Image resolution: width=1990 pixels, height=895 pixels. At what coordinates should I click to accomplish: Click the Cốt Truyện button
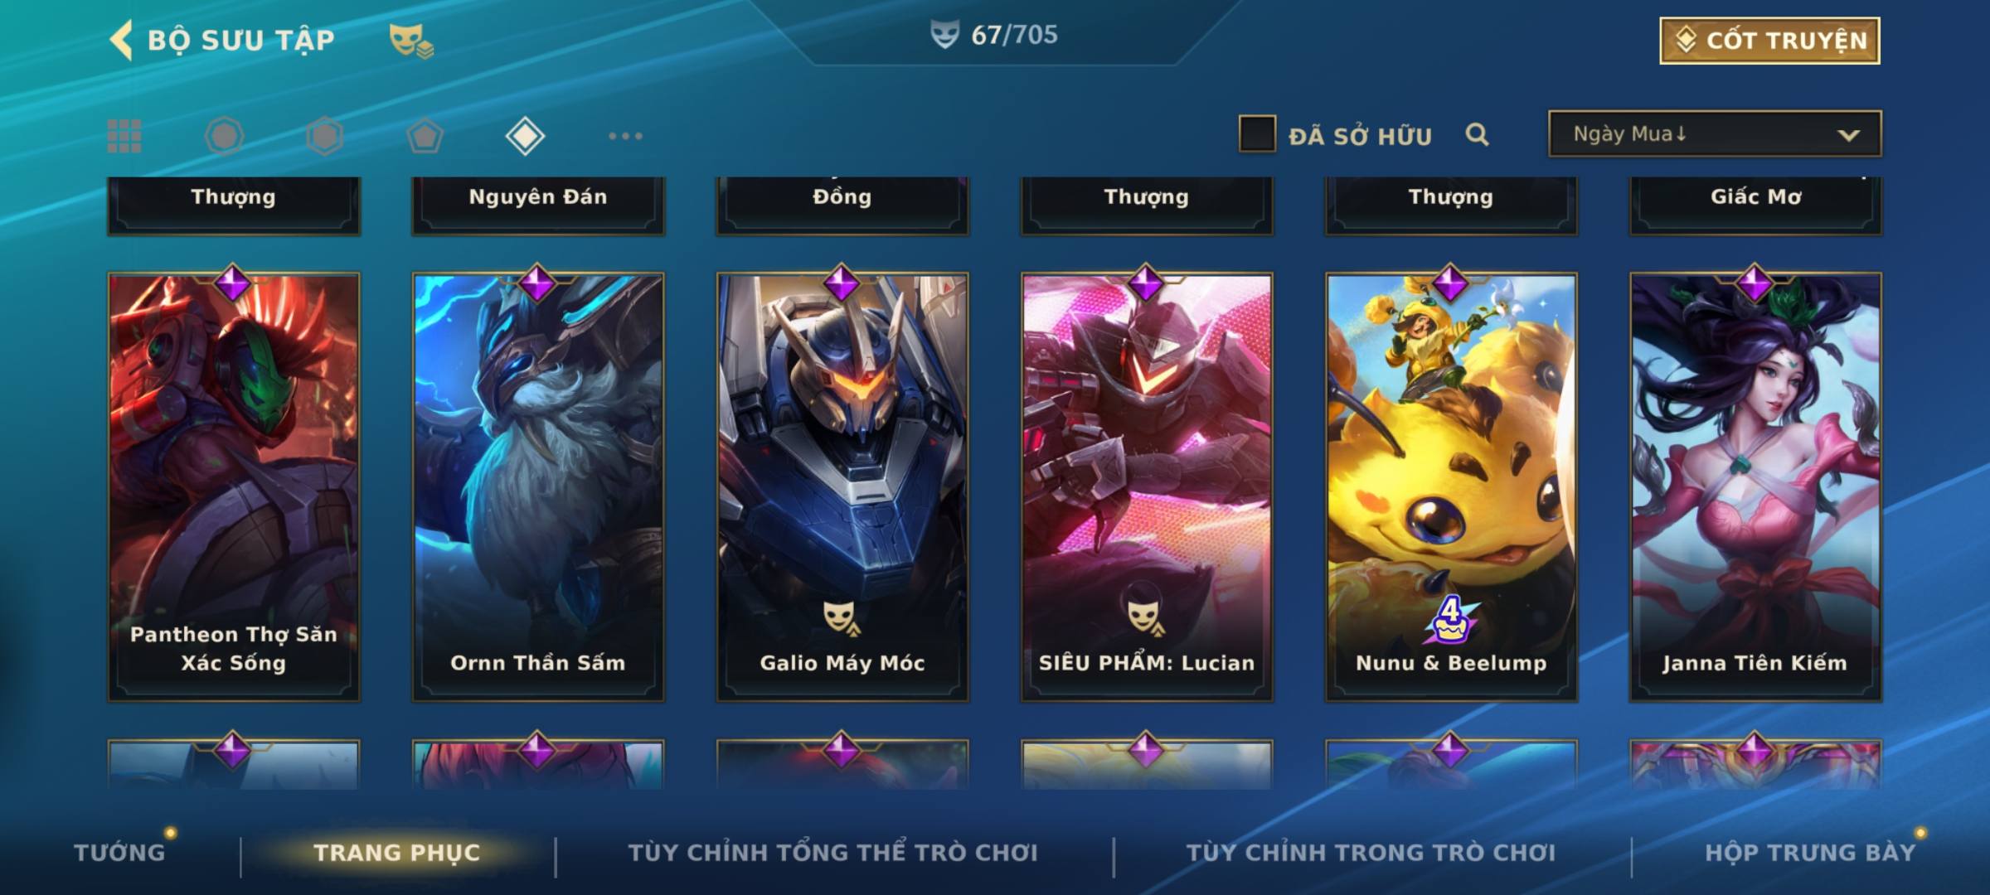[x=1769, y=41]
